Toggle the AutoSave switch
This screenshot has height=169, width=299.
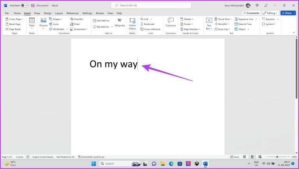pyautogui.click(x=25, y=5)
